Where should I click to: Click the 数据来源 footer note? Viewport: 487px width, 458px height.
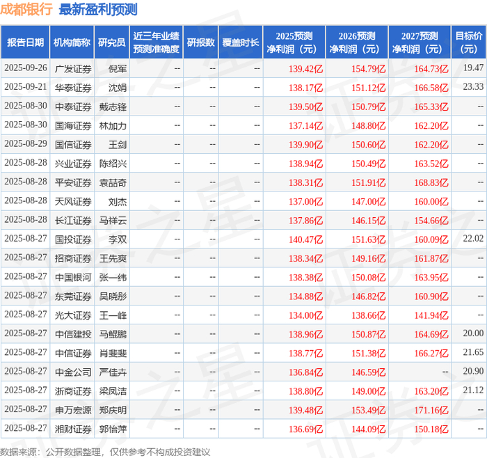(105, 452)
